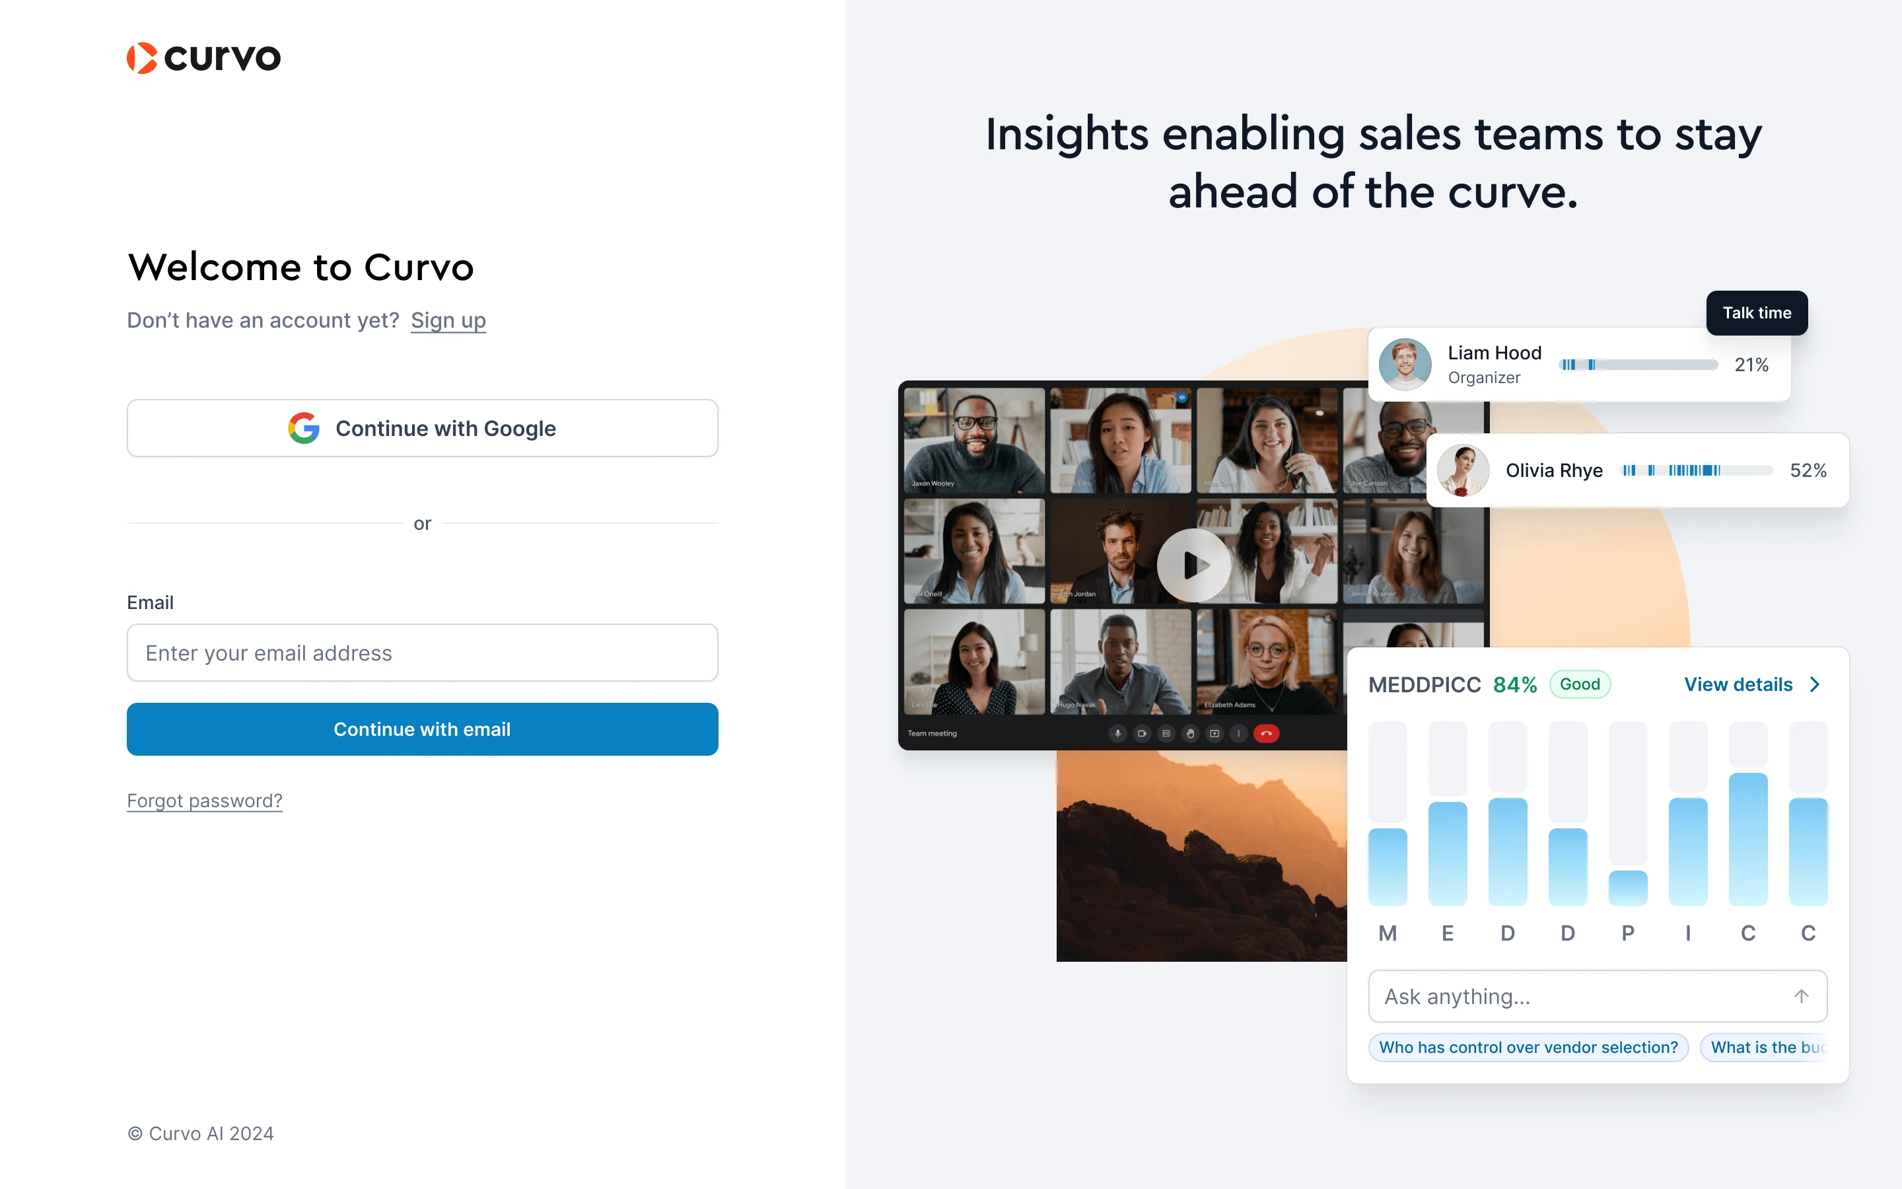Viewport: 1902px width, 1189px height.
Task: Click Continue with email button
Action: pyautogui.click(x=422, y=729)
